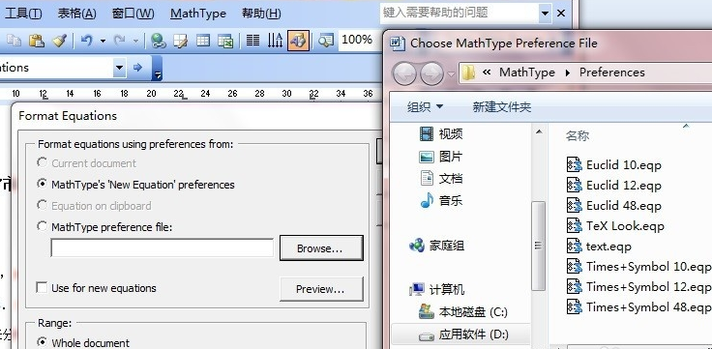Click Insert Excel Worksheet icon
This screenshot has width=712, height=349.
click(225, 41)
